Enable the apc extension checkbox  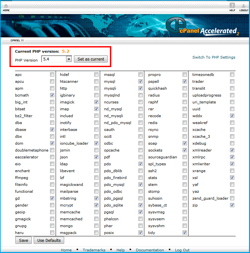[x=52, y=75]
